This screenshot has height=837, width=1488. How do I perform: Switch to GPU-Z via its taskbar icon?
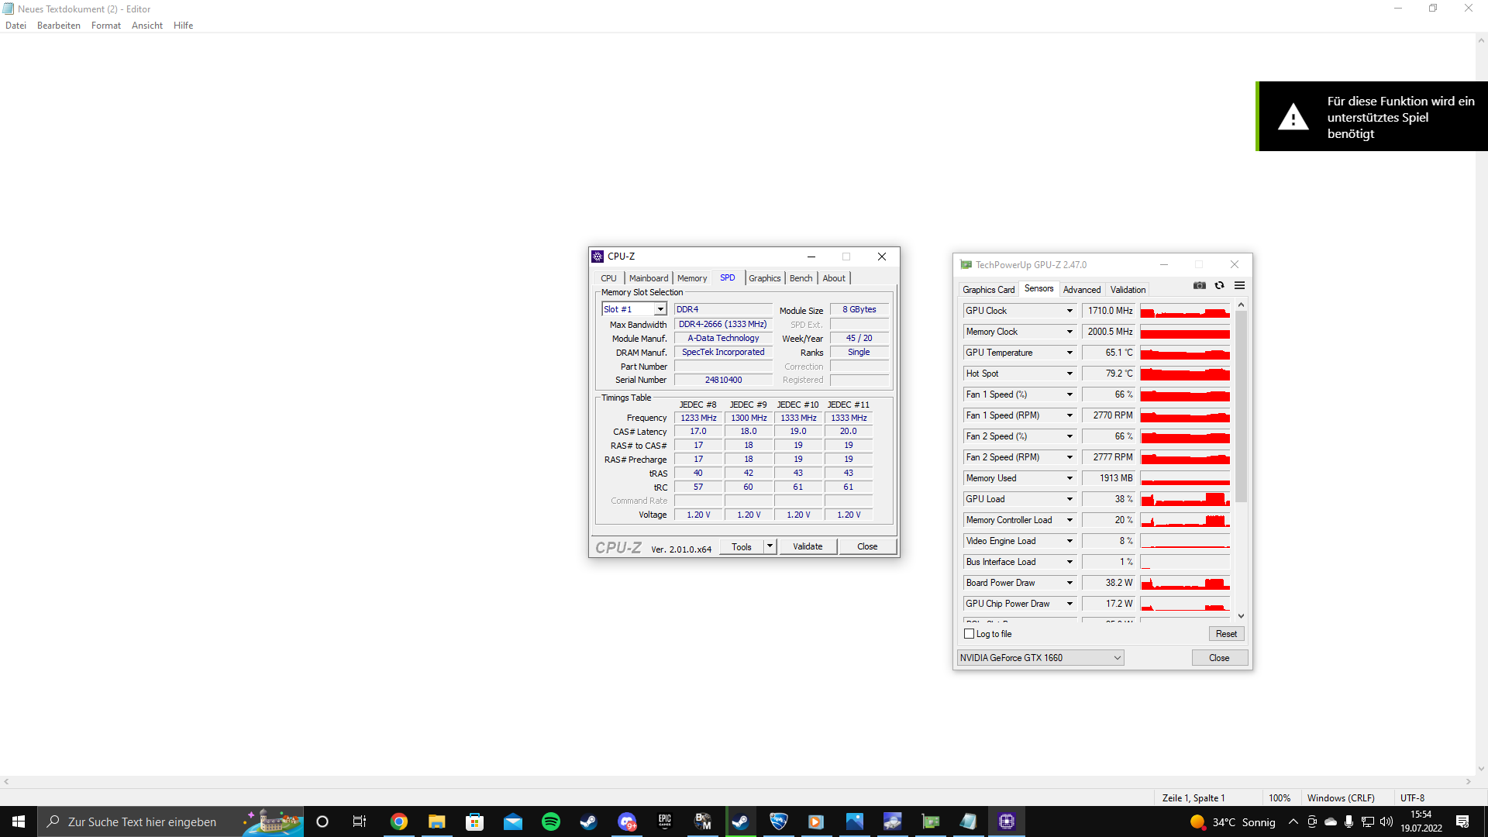[930, 821]
